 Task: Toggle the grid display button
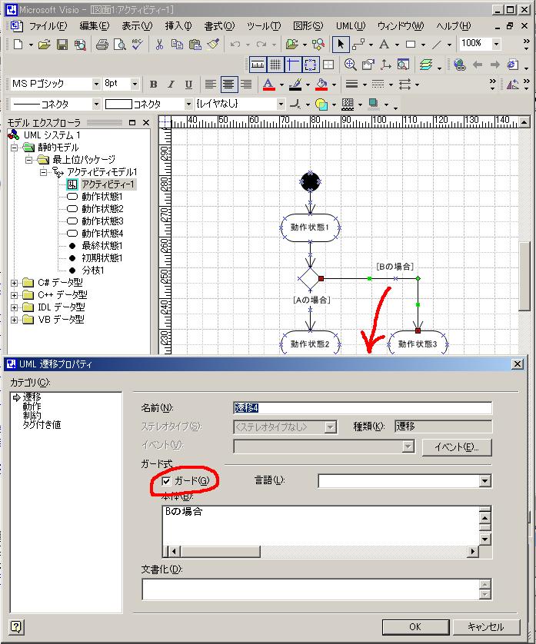point(275,65)
